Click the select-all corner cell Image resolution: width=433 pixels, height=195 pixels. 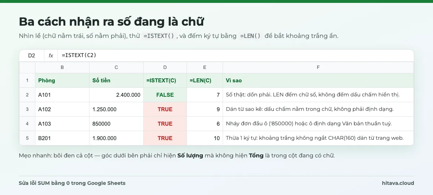[x=27, y=68]
